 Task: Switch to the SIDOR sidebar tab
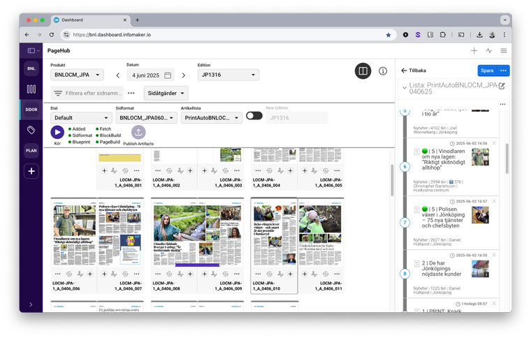coord(31,110)
